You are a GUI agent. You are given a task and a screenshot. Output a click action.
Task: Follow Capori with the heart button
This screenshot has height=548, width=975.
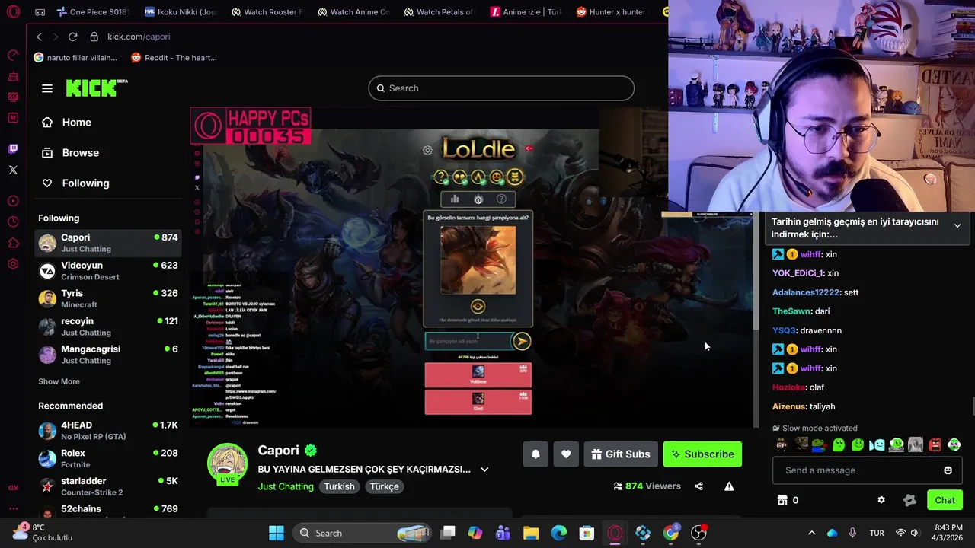566,454
